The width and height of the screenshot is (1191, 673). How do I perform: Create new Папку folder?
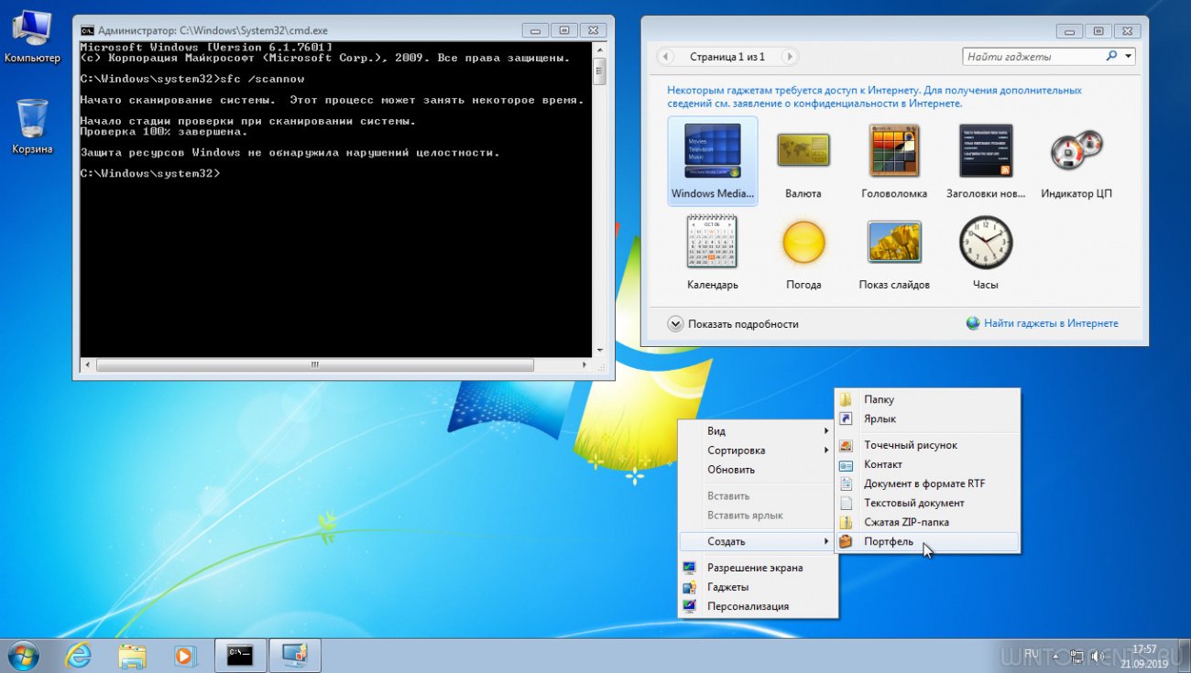(927, 399)
